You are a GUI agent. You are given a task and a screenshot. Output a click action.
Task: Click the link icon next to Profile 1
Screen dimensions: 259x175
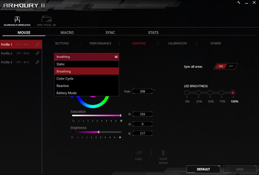[x=38, y=45]
